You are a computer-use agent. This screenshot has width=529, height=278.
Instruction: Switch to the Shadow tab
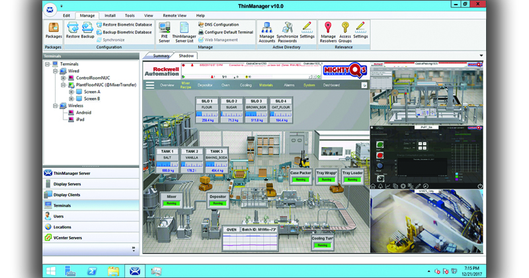click(x=186, y=56)
